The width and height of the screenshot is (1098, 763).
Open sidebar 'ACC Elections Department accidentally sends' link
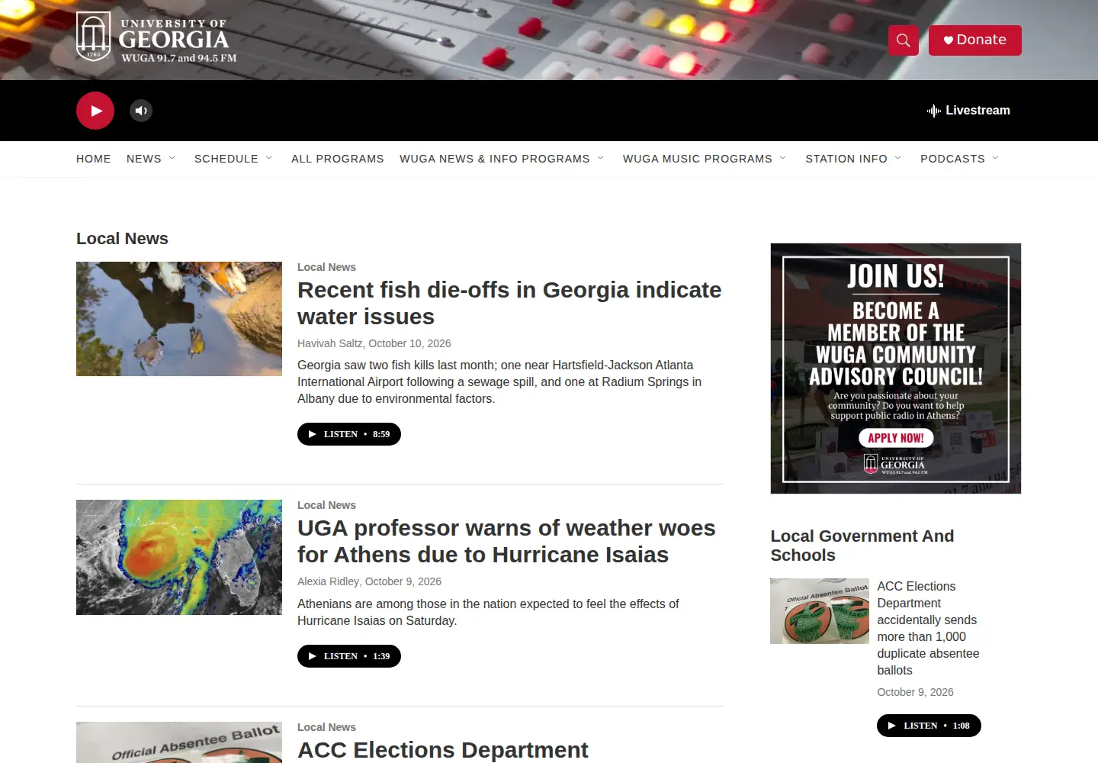pyautogui.click(x=928, y=628)
